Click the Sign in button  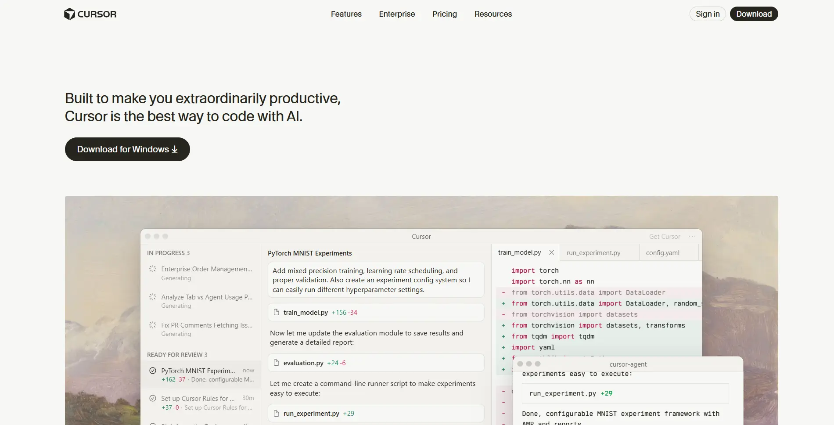[x=707, y=14]
